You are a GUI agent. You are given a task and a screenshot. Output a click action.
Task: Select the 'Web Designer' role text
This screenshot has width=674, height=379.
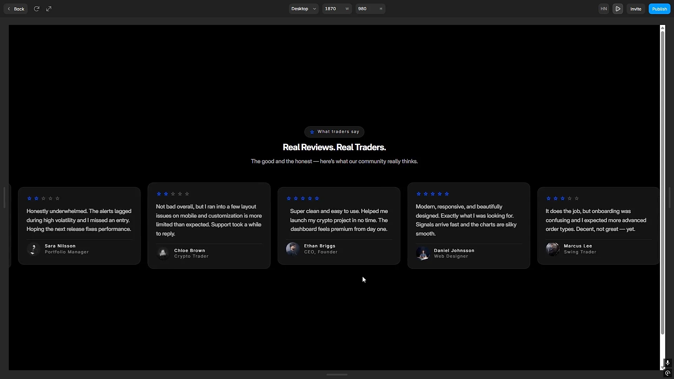coord(451,257)
